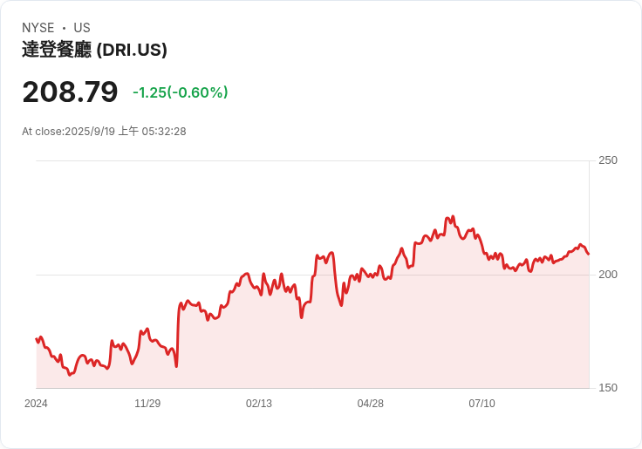Click the NYSE exchange label
This screenshot has width=642, height=449.
pos(38,28)
